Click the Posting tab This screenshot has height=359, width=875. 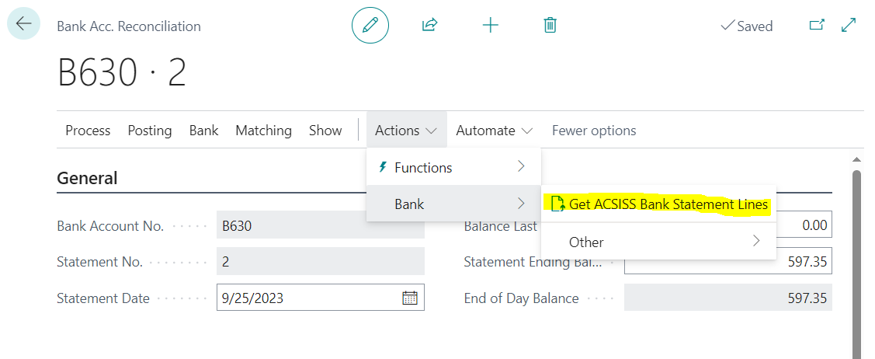pos(150,131)
